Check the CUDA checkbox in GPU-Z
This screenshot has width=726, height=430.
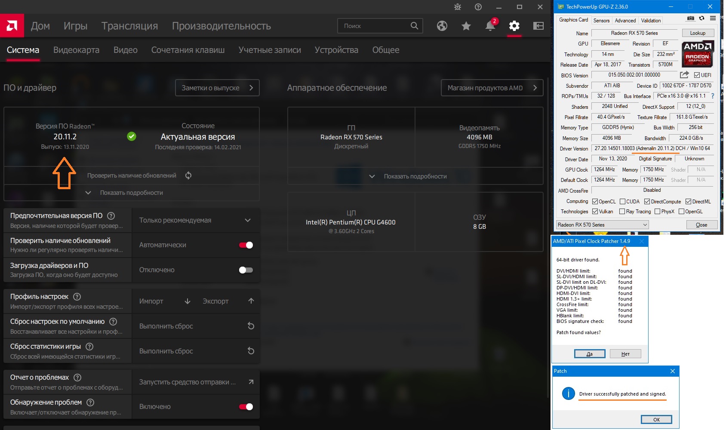click(623, 202)
